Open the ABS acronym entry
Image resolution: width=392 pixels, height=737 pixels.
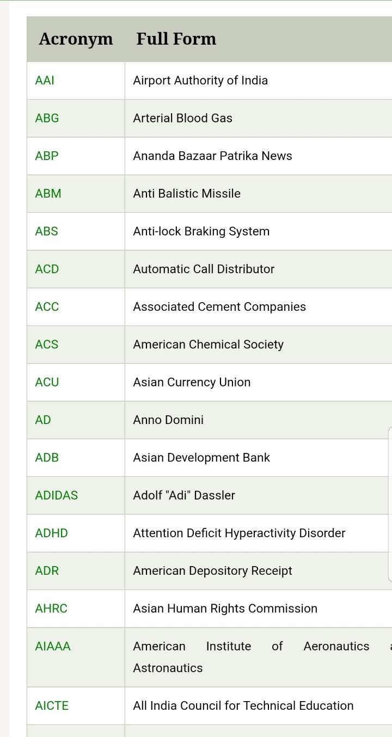[x=46, y=231]
